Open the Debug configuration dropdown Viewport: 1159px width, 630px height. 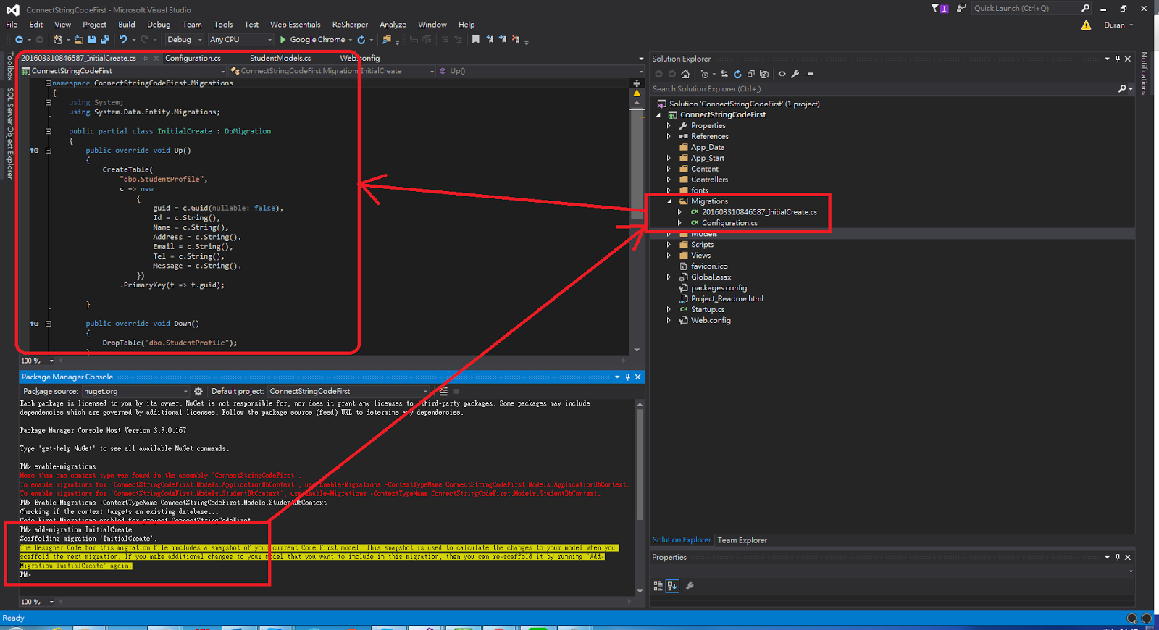coord(184,40)
